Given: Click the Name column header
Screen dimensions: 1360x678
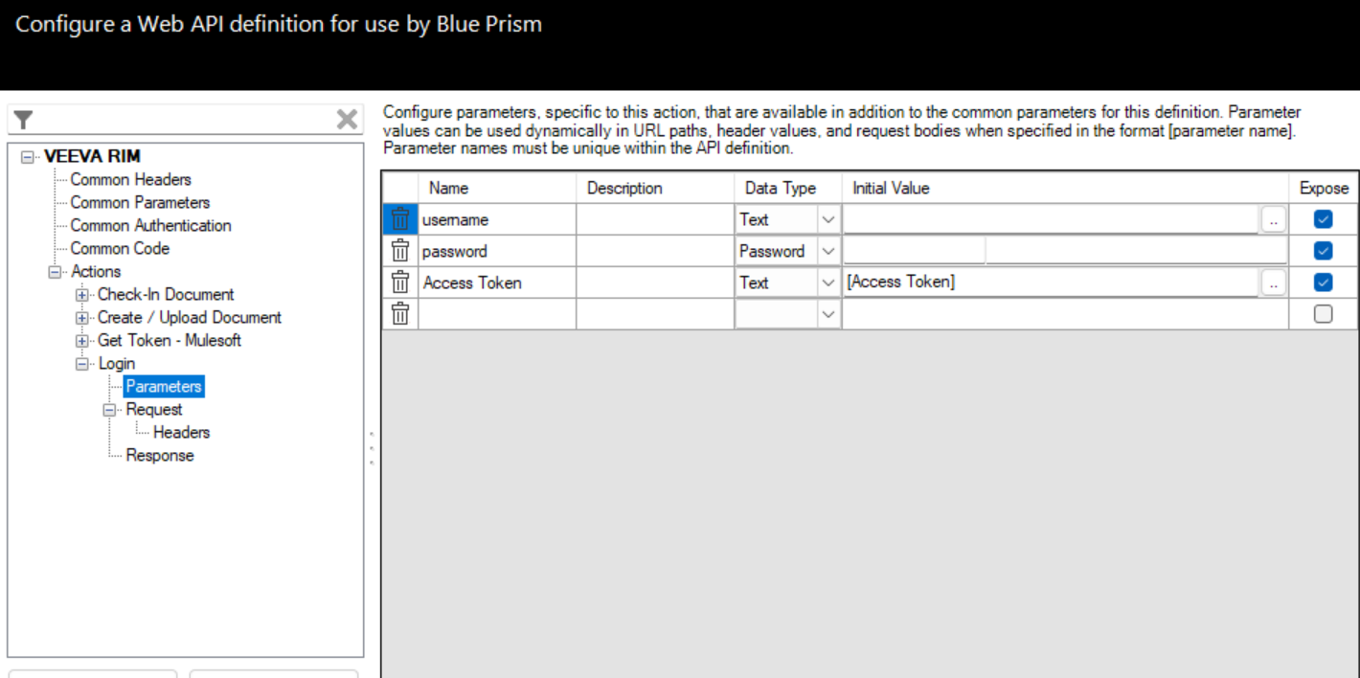Looking at the screenshot, I should point(497,188).
